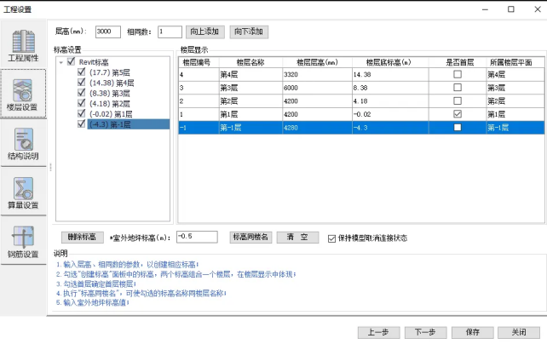
Task: Collapse the Revit标高 tree node
Action: pyautogui.click(x=60, y=62)
